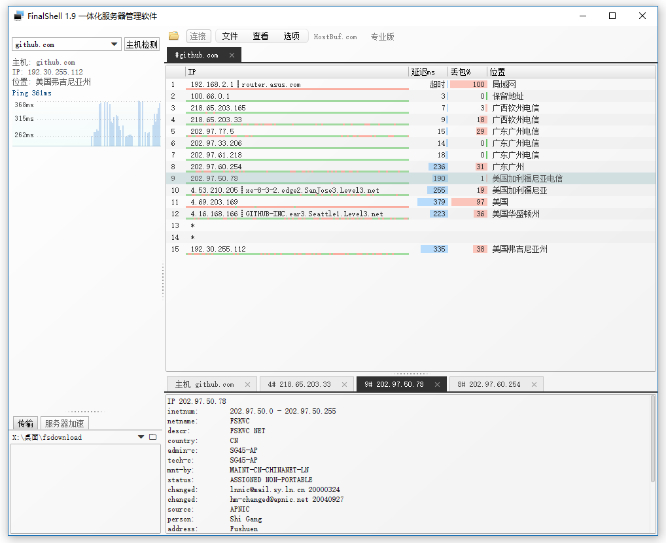Close the 9# 202.97.50.78 tab

pyautogui.click(x=438, y=384)
